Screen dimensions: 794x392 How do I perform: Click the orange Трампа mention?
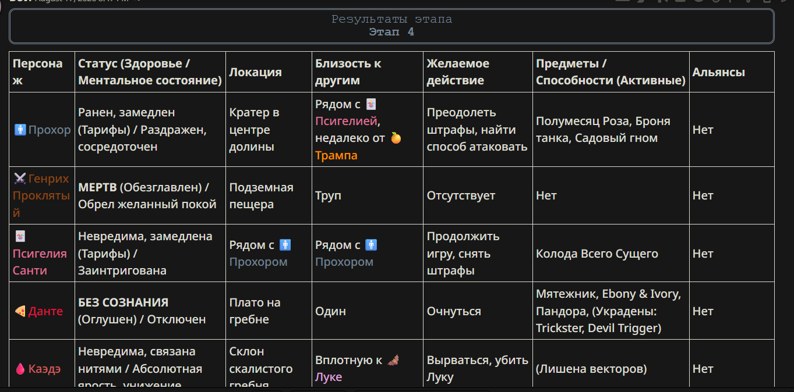336,155
